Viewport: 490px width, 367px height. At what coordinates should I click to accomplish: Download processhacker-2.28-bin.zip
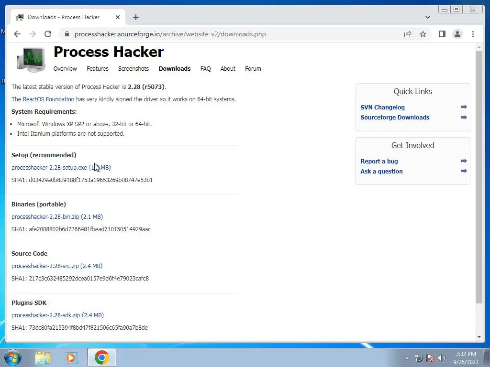tap(57, 216)
